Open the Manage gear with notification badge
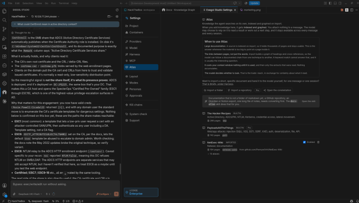The height and width of the screenshot is (203, 359). 4,194
